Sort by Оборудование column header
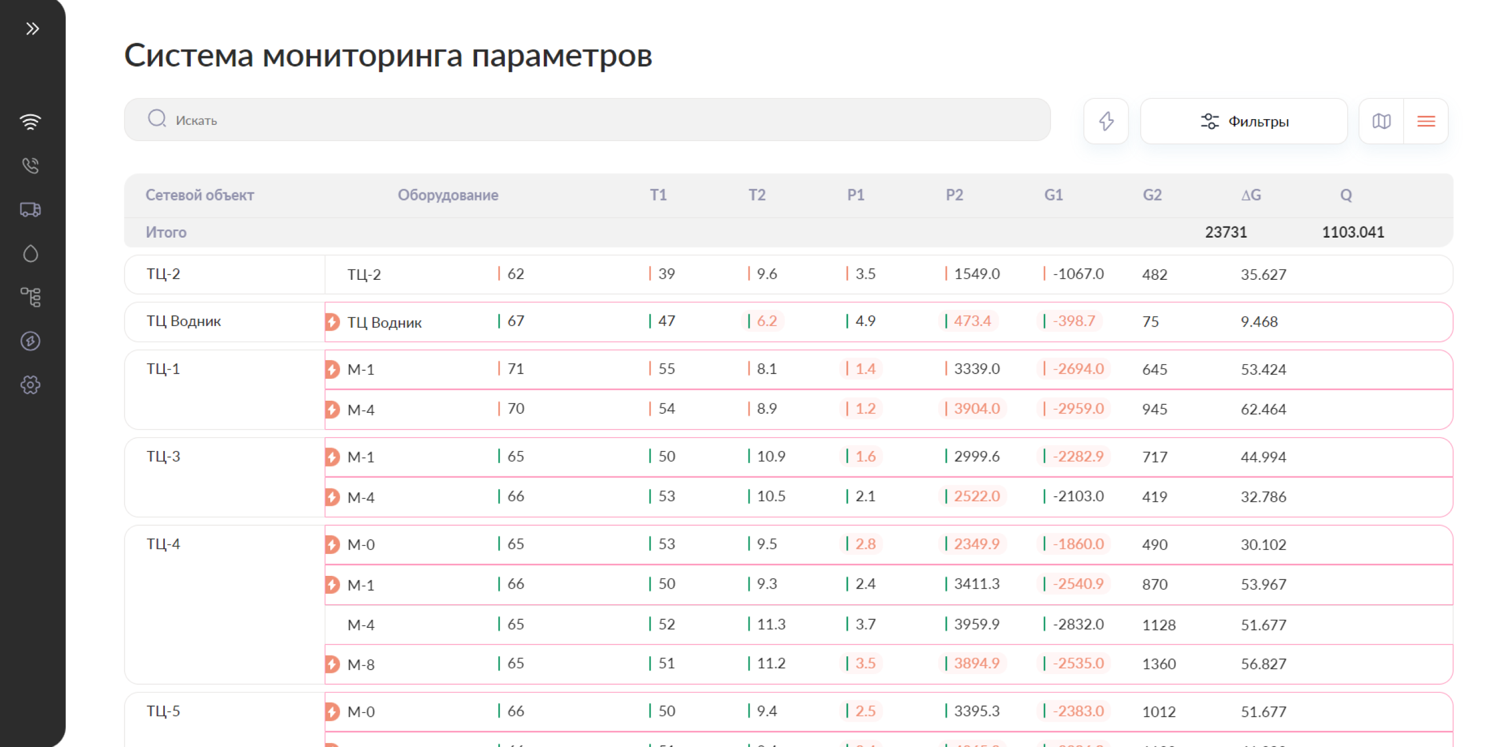This screenshot has height=747, width=1486. pyautogui.click(x=448, y=195)
